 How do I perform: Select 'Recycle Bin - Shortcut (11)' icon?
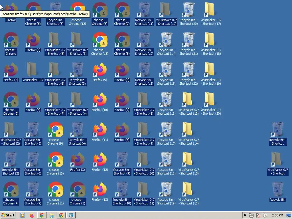144,14
